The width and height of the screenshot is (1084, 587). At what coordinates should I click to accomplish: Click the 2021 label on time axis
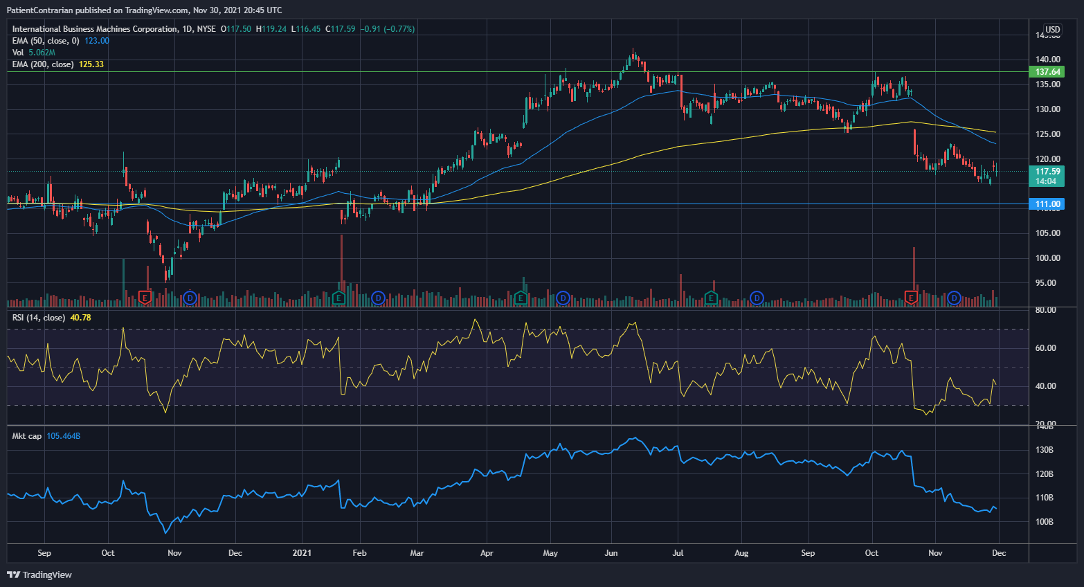click(x=302, y=553)
